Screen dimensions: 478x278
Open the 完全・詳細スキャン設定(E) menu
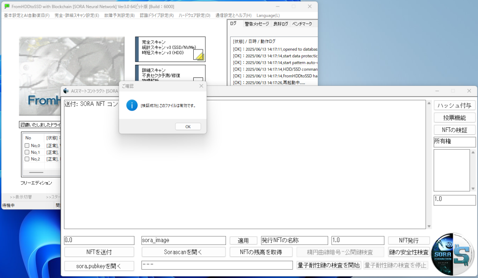point(77,15)
